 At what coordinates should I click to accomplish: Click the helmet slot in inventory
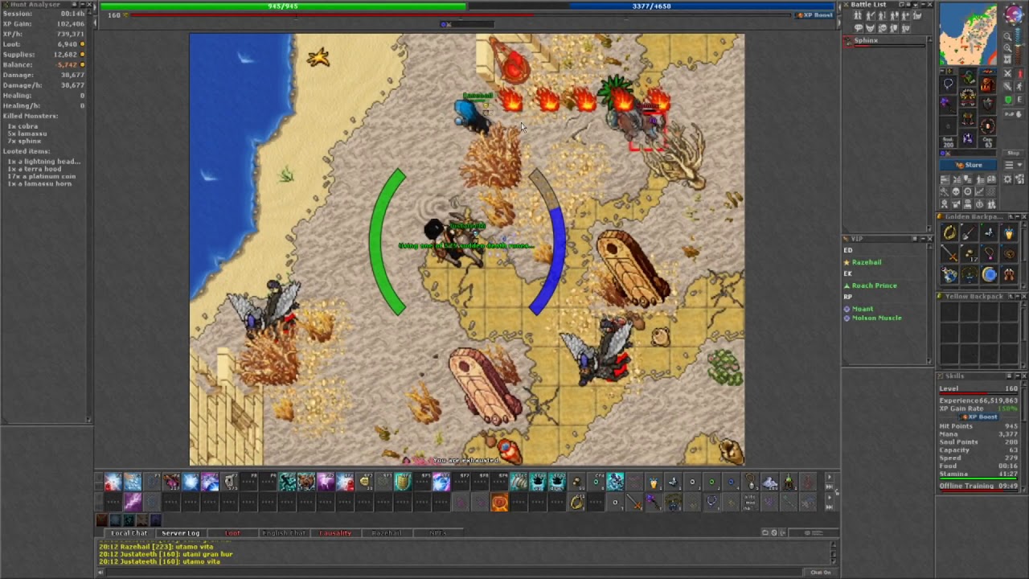(x=968, y=76)
